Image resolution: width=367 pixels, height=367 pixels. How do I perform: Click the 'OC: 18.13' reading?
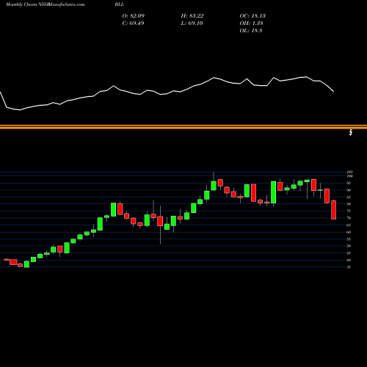click(x=252, y=16)
